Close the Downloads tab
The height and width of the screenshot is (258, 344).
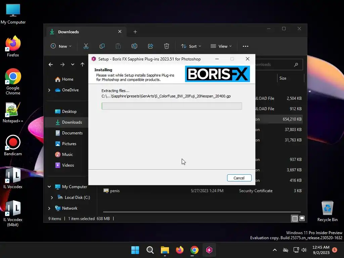tap(120, 32)
